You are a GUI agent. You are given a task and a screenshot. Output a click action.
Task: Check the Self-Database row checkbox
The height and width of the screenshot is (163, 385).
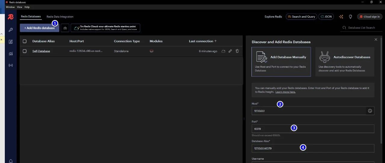coord(25,51)
